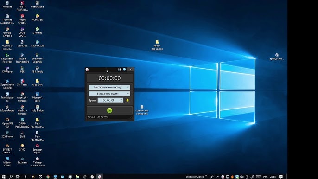Launch the Microsoft Edge desktop shortcut

37,97
